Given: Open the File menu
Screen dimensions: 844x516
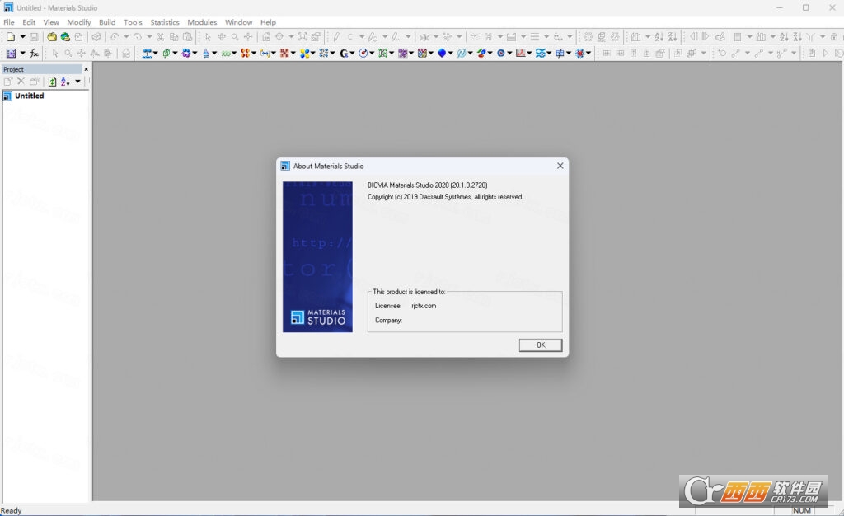Looking at the screenshot, I should pyautogui.click(x=9, y=22).
